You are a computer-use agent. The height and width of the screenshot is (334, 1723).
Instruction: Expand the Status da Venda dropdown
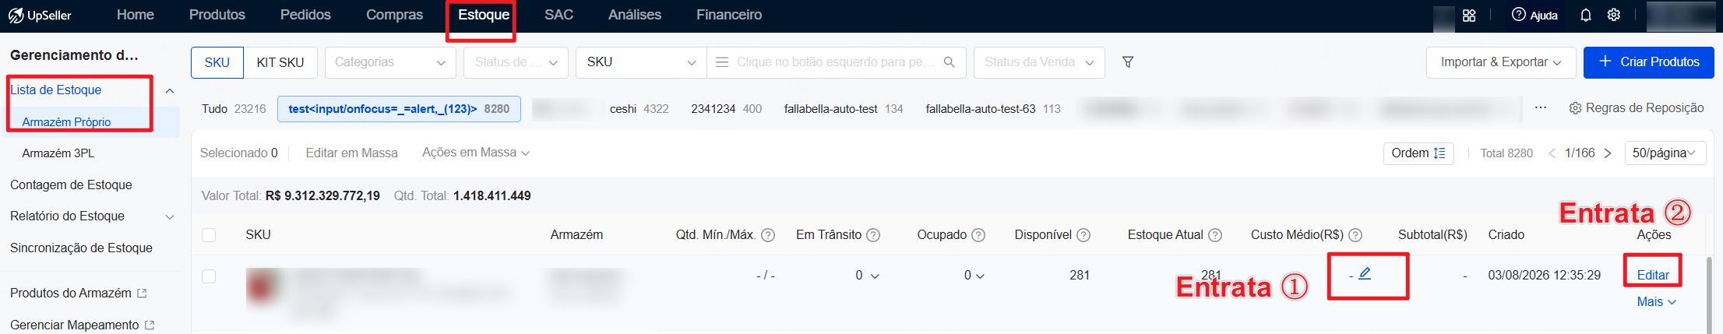click(1039, 62)
